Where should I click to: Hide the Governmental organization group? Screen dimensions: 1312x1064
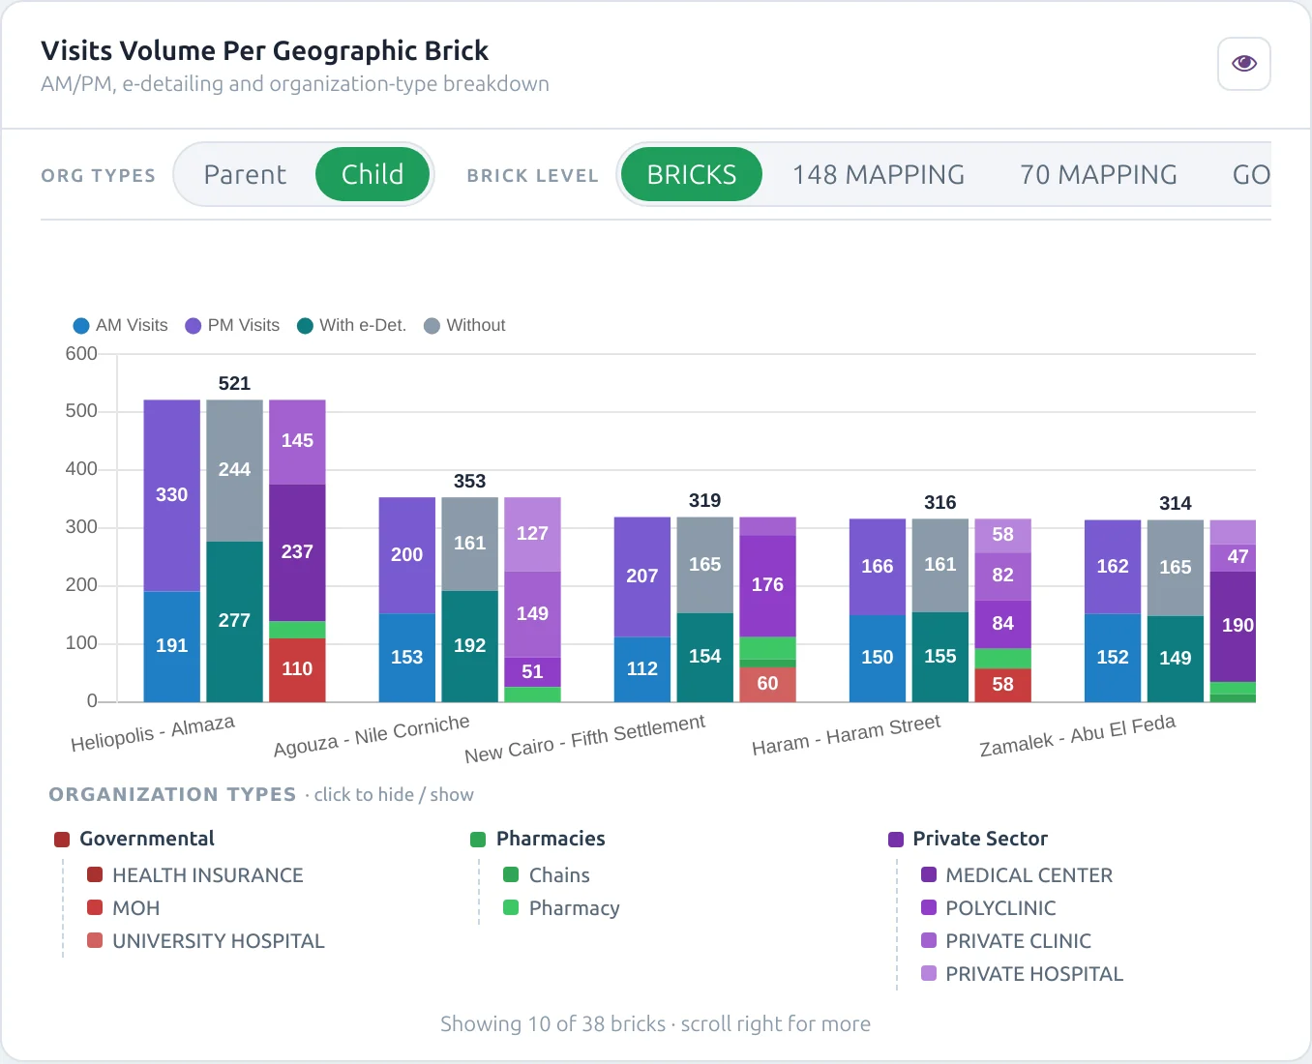[x=134, y=839]
